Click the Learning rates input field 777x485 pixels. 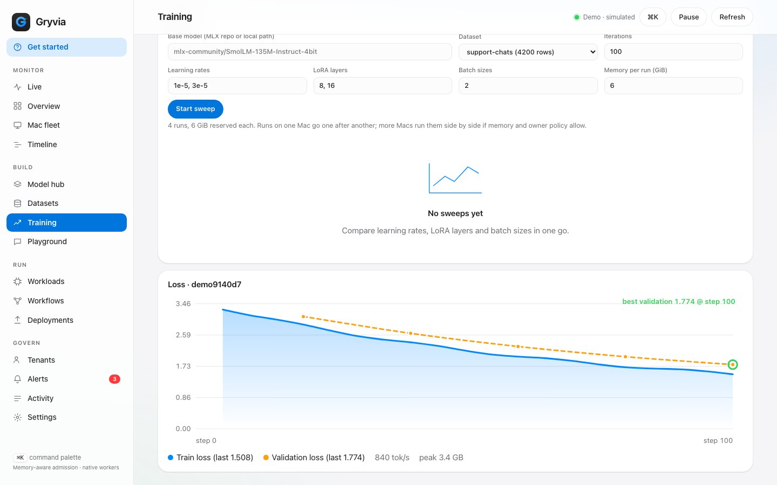[x=237, y=86]
